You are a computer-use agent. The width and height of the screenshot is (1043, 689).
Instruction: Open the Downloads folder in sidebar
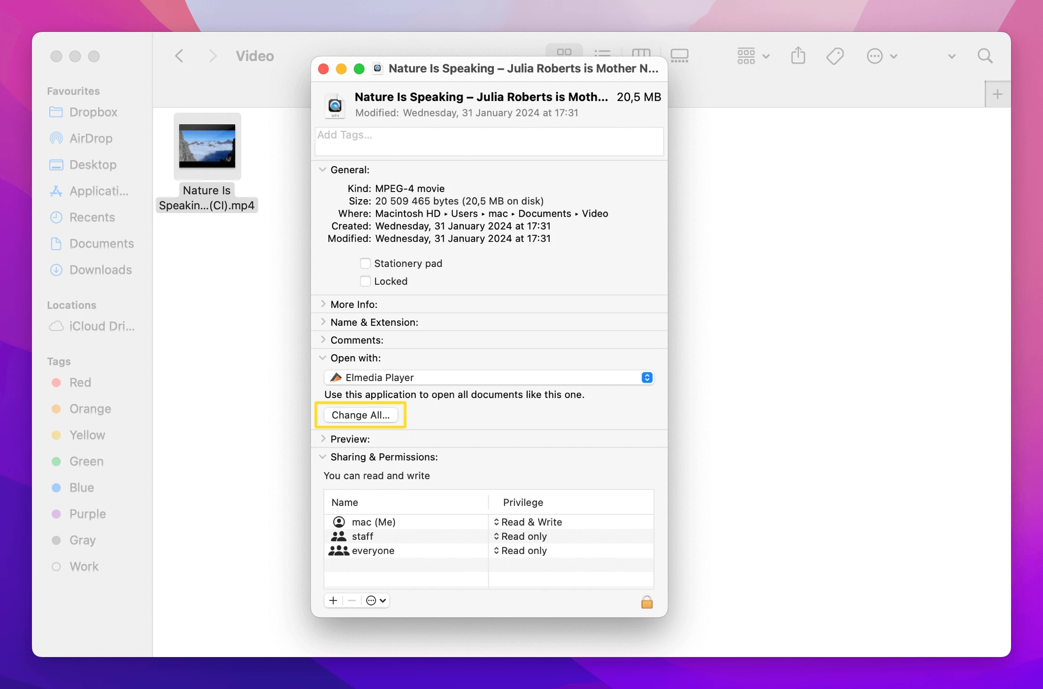(x=100, y=270)
